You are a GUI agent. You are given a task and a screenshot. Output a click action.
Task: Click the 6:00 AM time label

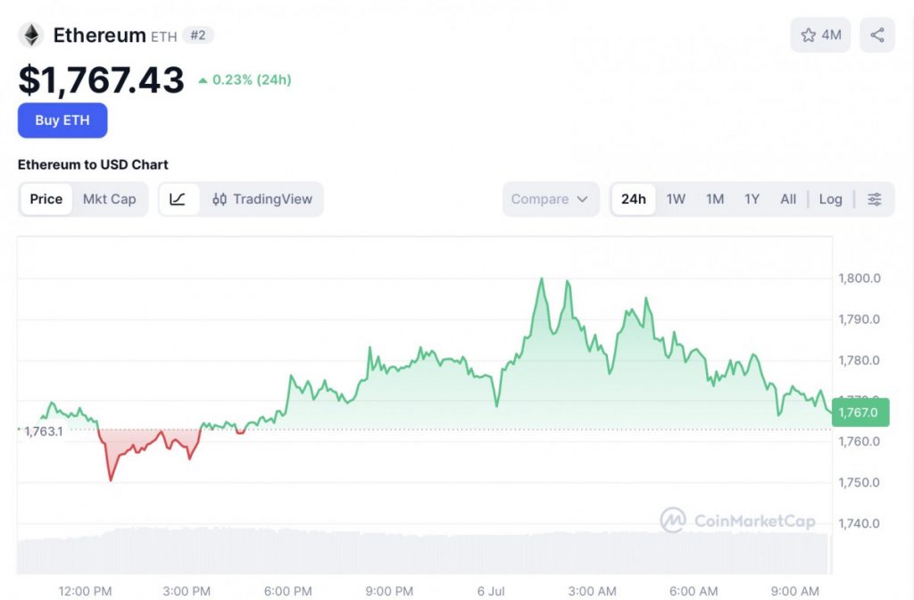click(x=694, y=591)
